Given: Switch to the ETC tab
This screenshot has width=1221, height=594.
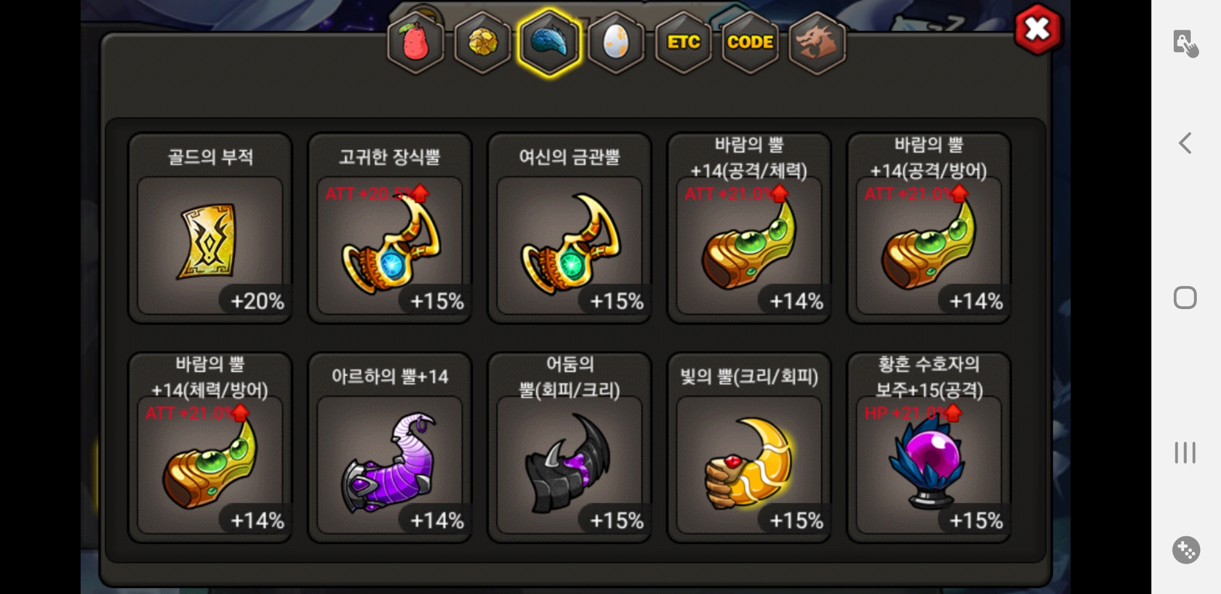Looking at the screenshot, I should (683, 43).
